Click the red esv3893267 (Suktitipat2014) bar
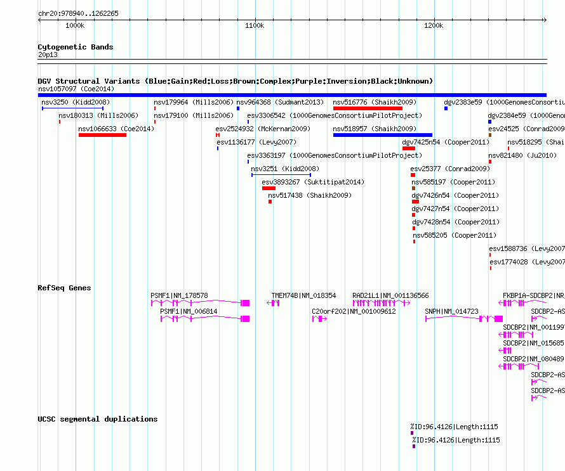Viewport: 565px width, 471px height. (x=269, y=188)
